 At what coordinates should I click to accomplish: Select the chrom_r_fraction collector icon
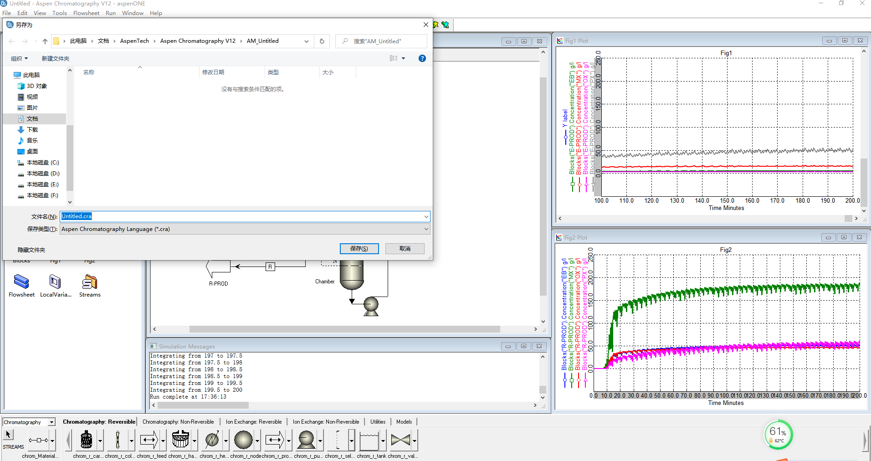coord(180,440)
